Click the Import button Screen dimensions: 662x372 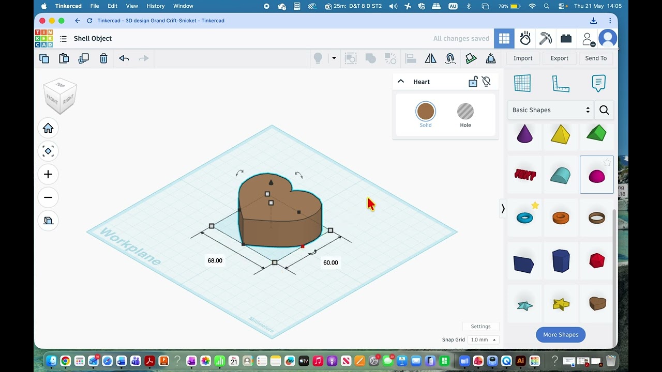(523, 58)
